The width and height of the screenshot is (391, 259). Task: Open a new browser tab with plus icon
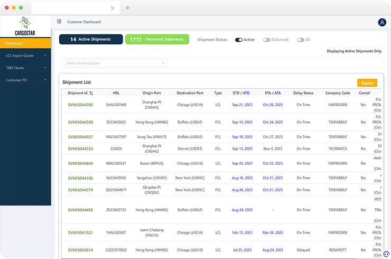coord(128,8)
